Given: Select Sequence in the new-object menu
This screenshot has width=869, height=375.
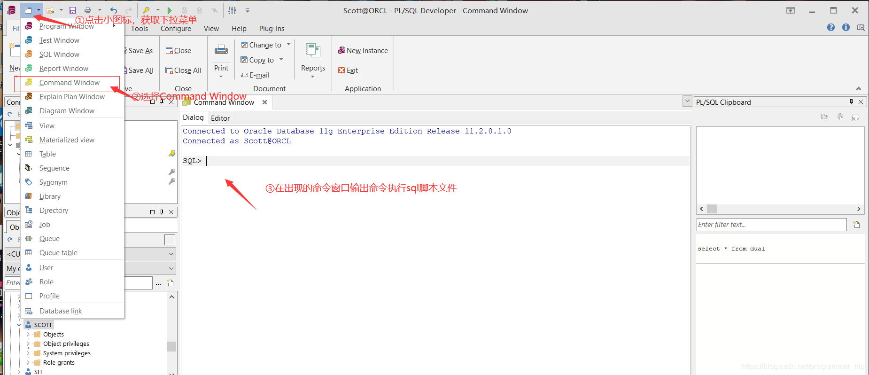Looking at the screenshot, I should coord(72,168).
